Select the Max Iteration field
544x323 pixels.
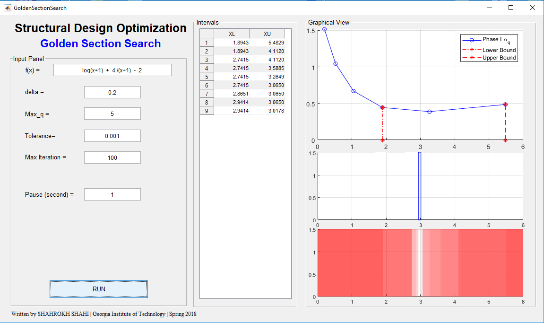112,157
